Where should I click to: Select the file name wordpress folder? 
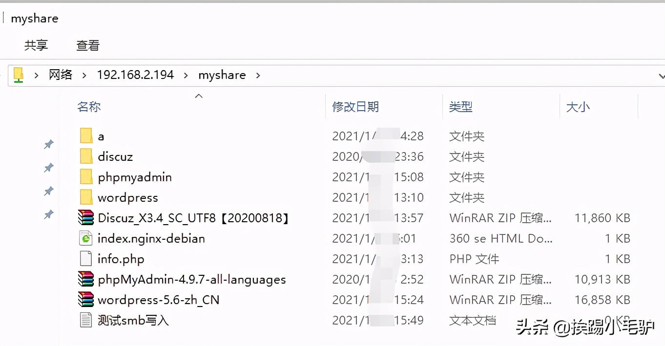click(128, 198)
